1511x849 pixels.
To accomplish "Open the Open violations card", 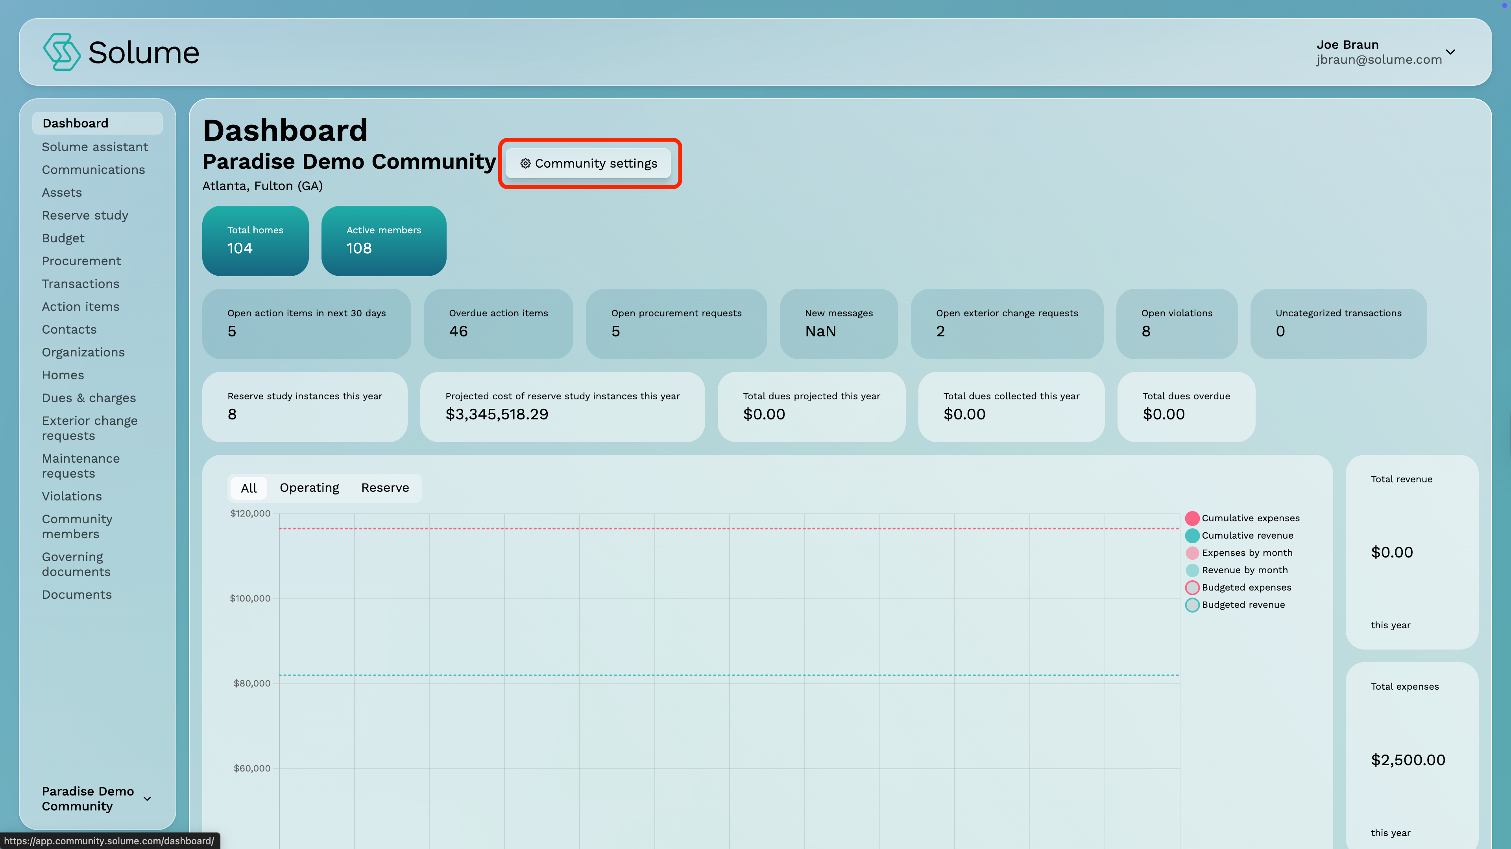I will coord(1177,324).
